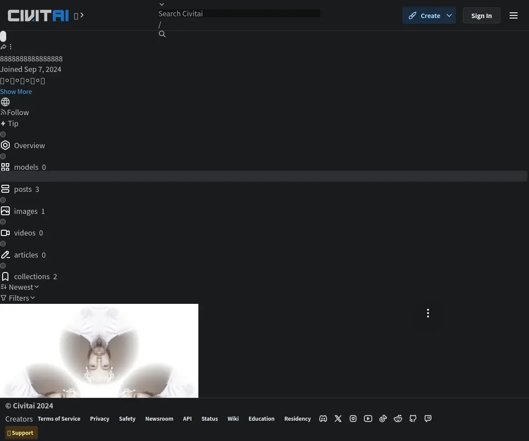Open the API footer link

click(187, 419)
